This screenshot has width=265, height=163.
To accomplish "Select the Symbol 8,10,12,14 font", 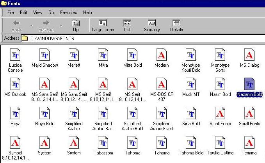I will [x=15, y=148].
